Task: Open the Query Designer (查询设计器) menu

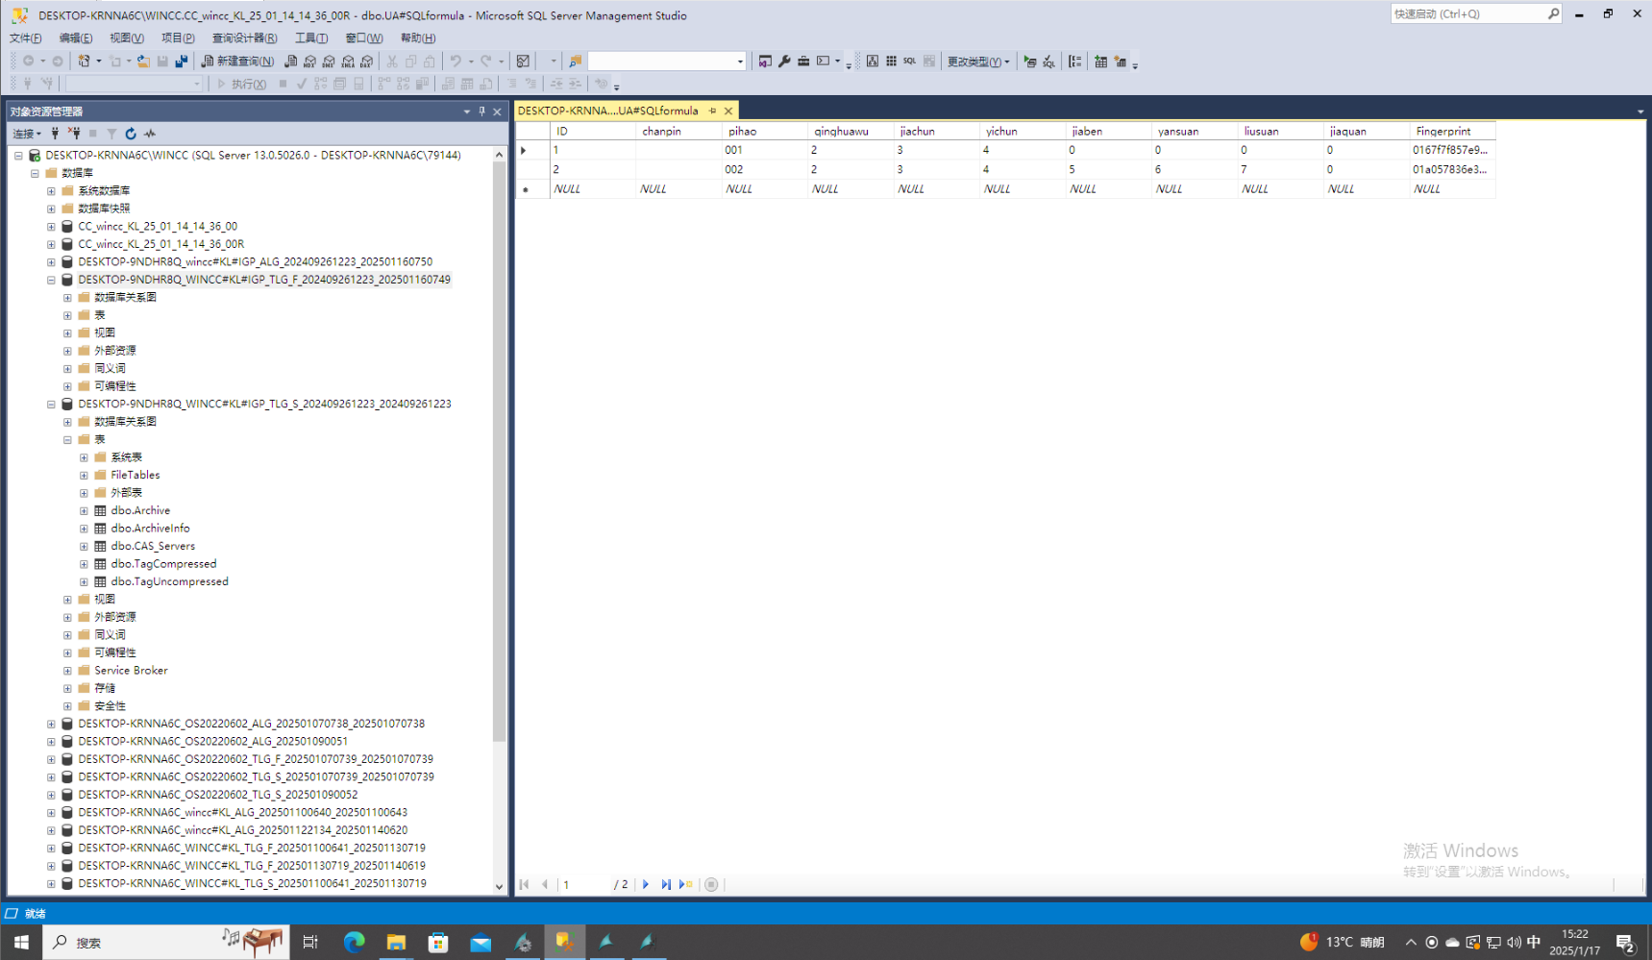Action: (x=244, y=38)
